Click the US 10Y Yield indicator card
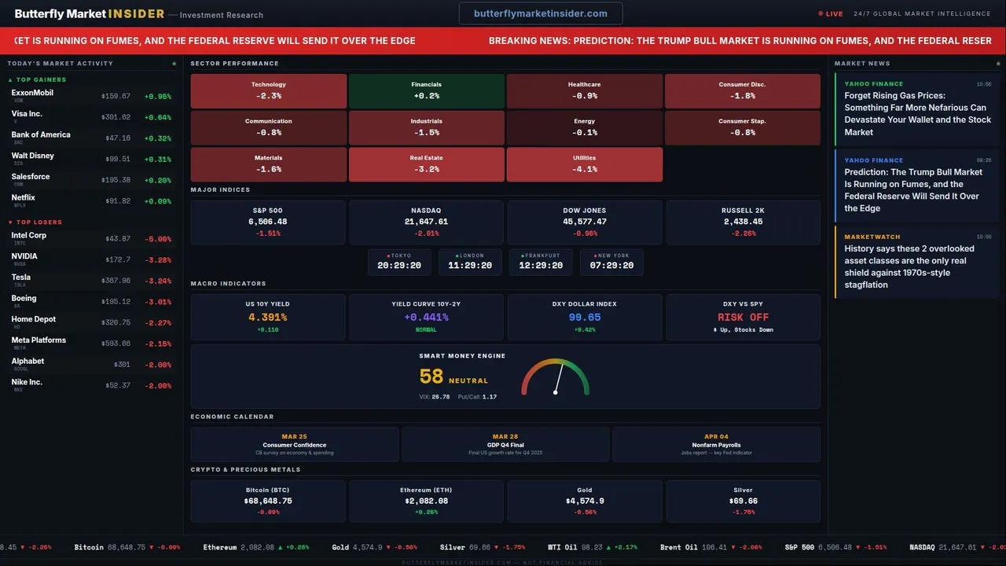The image size is (1006, 566). tap(268, 317)
